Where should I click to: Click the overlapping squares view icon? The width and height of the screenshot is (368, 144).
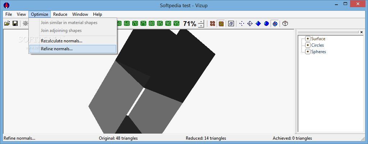231,23
